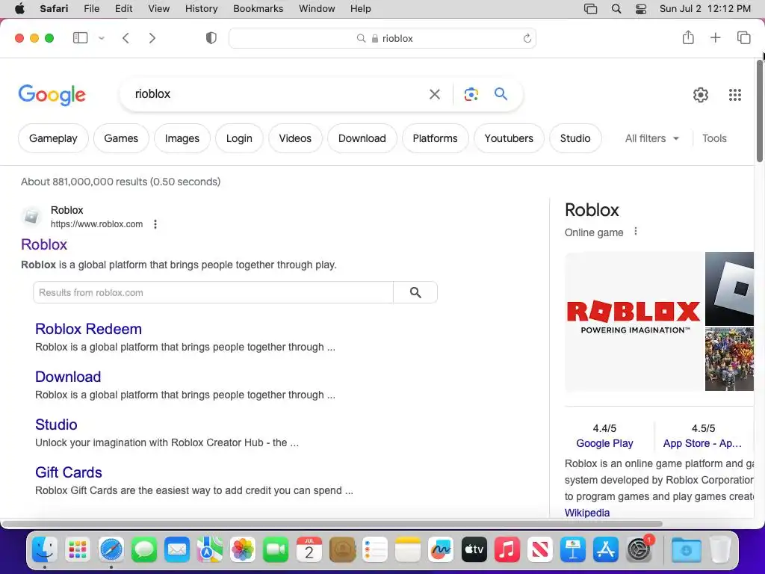Click the Roblox characters group thumbnail
The height and width of the screenshot is (574, 765).
[x=729, y=359]
